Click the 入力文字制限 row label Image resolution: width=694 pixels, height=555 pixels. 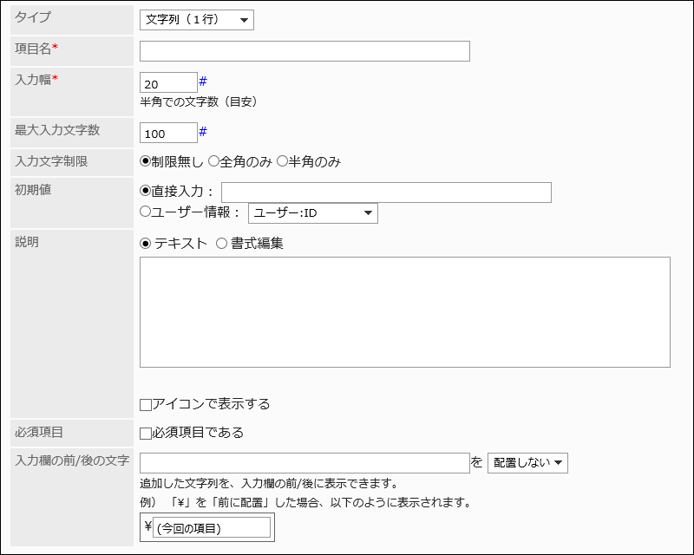coord(51,161)
